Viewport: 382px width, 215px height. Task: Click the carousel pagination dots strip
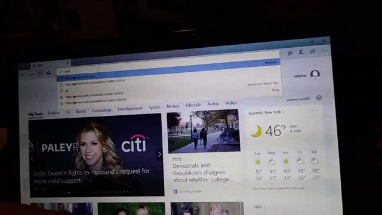click(x=96, y=192)
